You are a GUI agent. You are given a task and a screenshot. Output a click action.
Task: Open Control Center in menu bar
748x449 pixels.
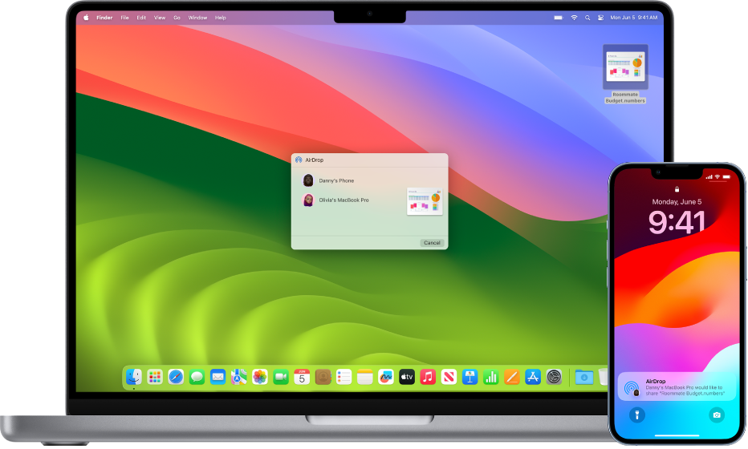click(x=599, y=17)
